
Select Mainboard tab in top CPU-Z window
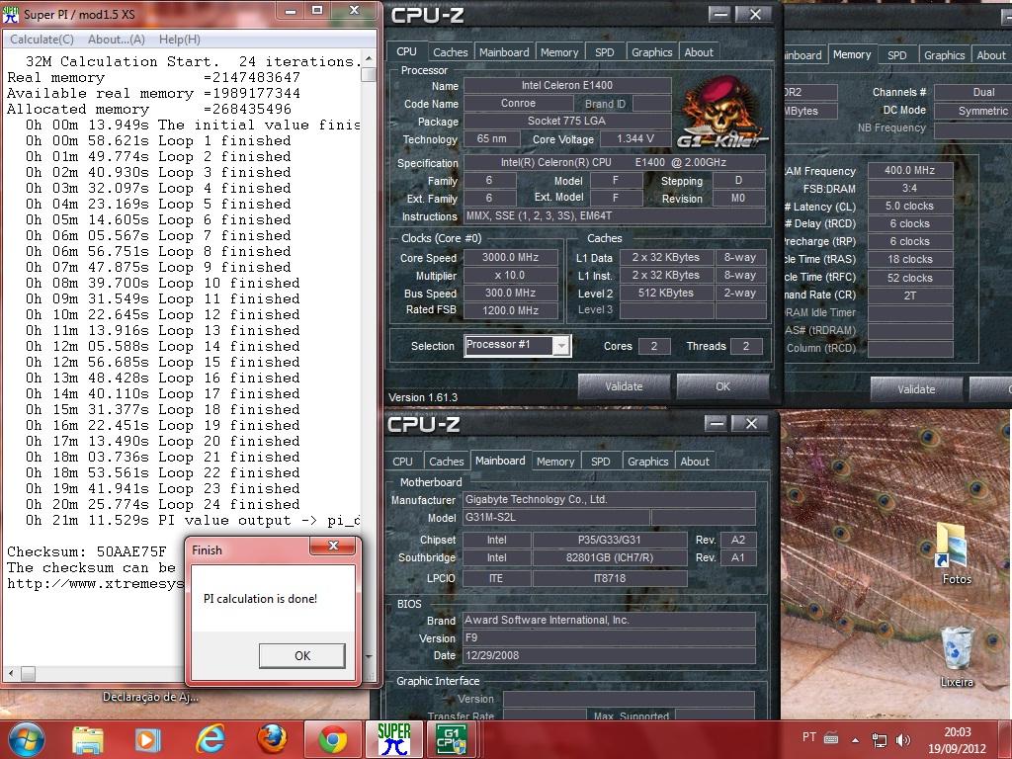(504, 52)
